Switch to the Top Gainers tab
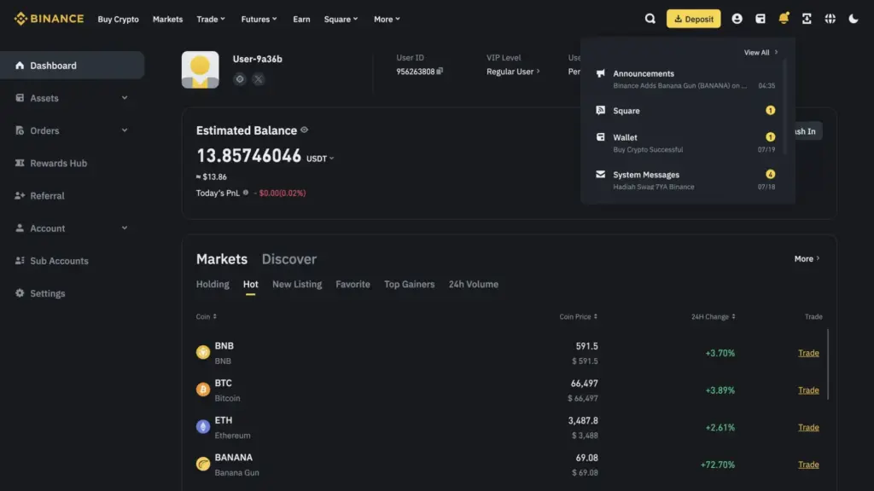 pyautogui.click(x=410, y=284)
